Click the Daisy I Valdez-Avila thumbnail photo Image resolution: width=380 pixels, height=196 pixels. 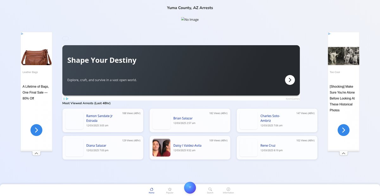[161, 148]
